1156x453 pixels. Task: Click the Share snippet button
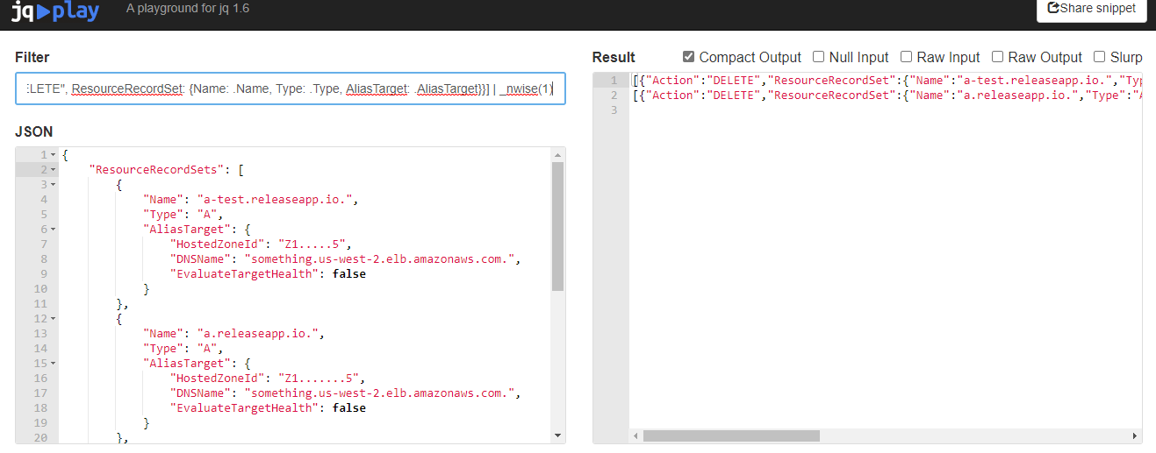(x=1091, y=9)
